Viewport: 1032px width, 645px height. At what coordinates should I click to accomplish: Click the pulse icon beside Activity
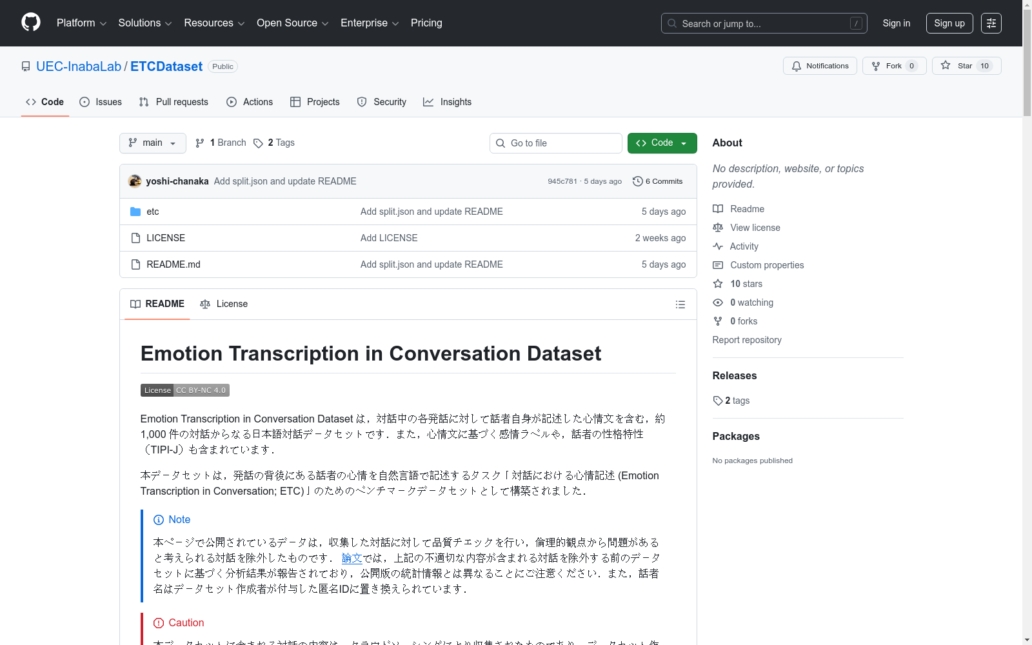tap(718, 246)
